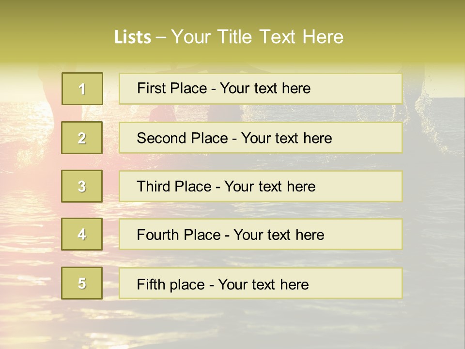The image size is (465, 349).
Task: Click the slide title 'Lists – Your Title Text Here'
Action: tap(229, 37)
